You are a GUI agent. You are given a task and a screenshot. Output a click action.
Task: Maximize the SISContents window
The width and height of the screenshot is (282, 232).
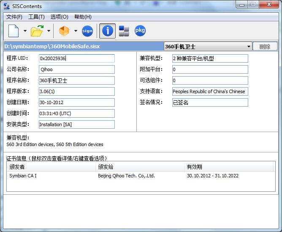click(253, 5)
